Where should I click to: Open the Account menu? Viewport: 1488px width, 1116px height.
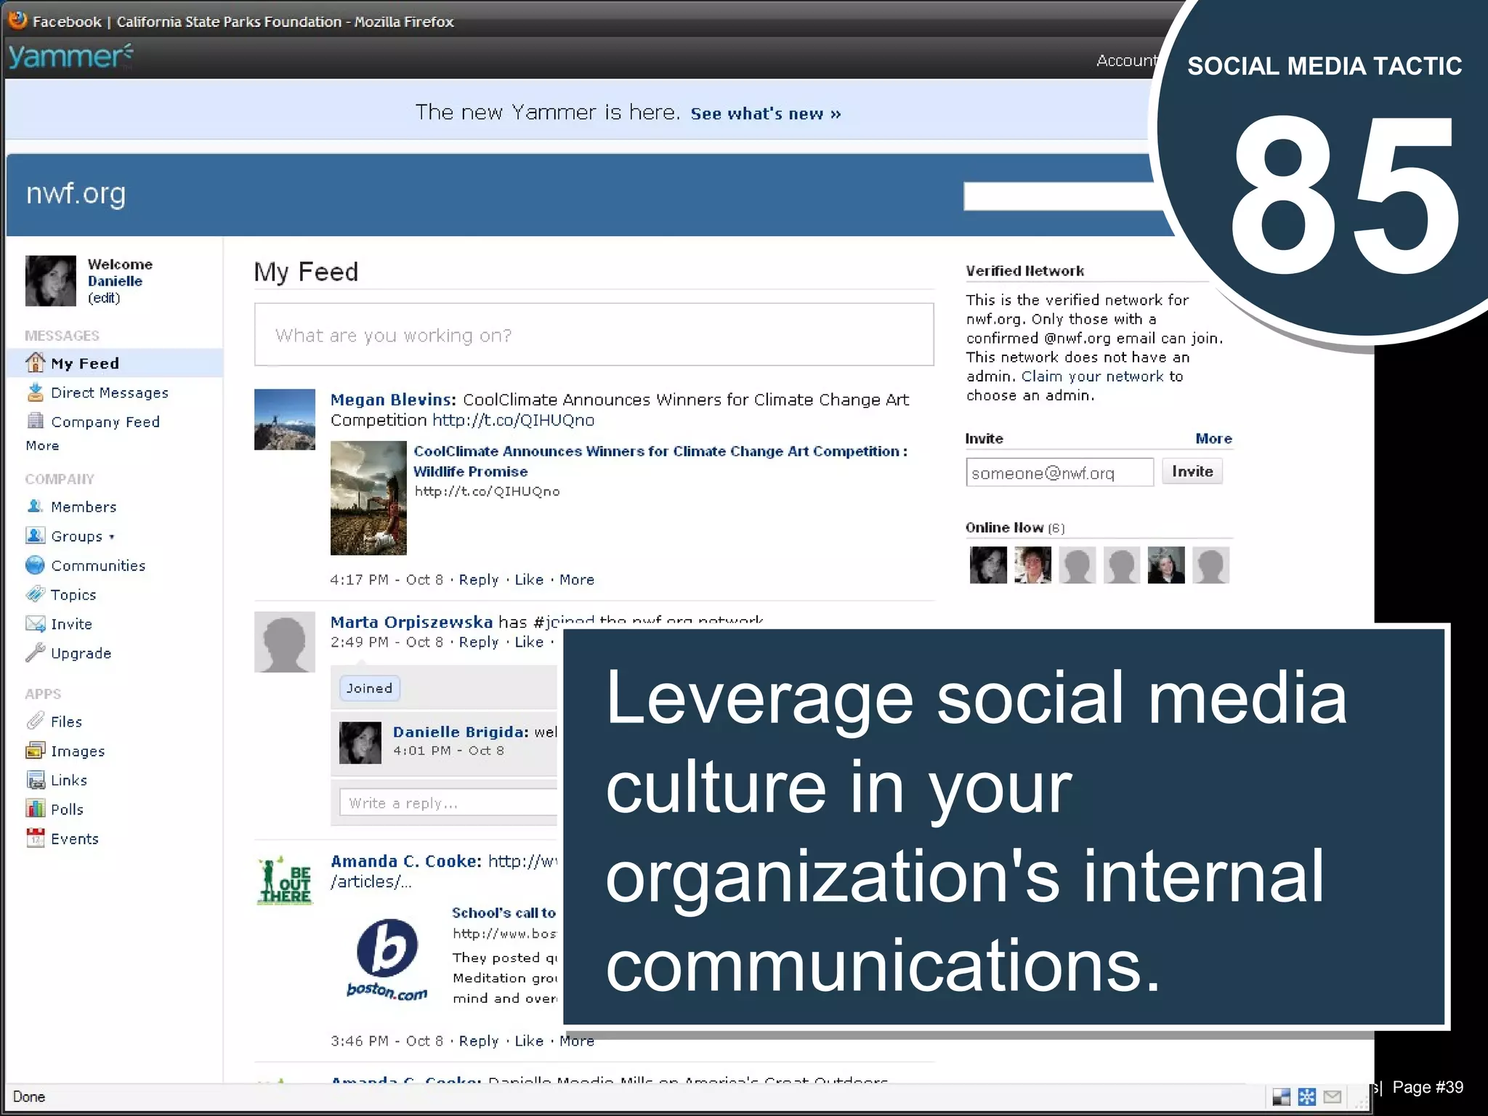pos(1127,60)
